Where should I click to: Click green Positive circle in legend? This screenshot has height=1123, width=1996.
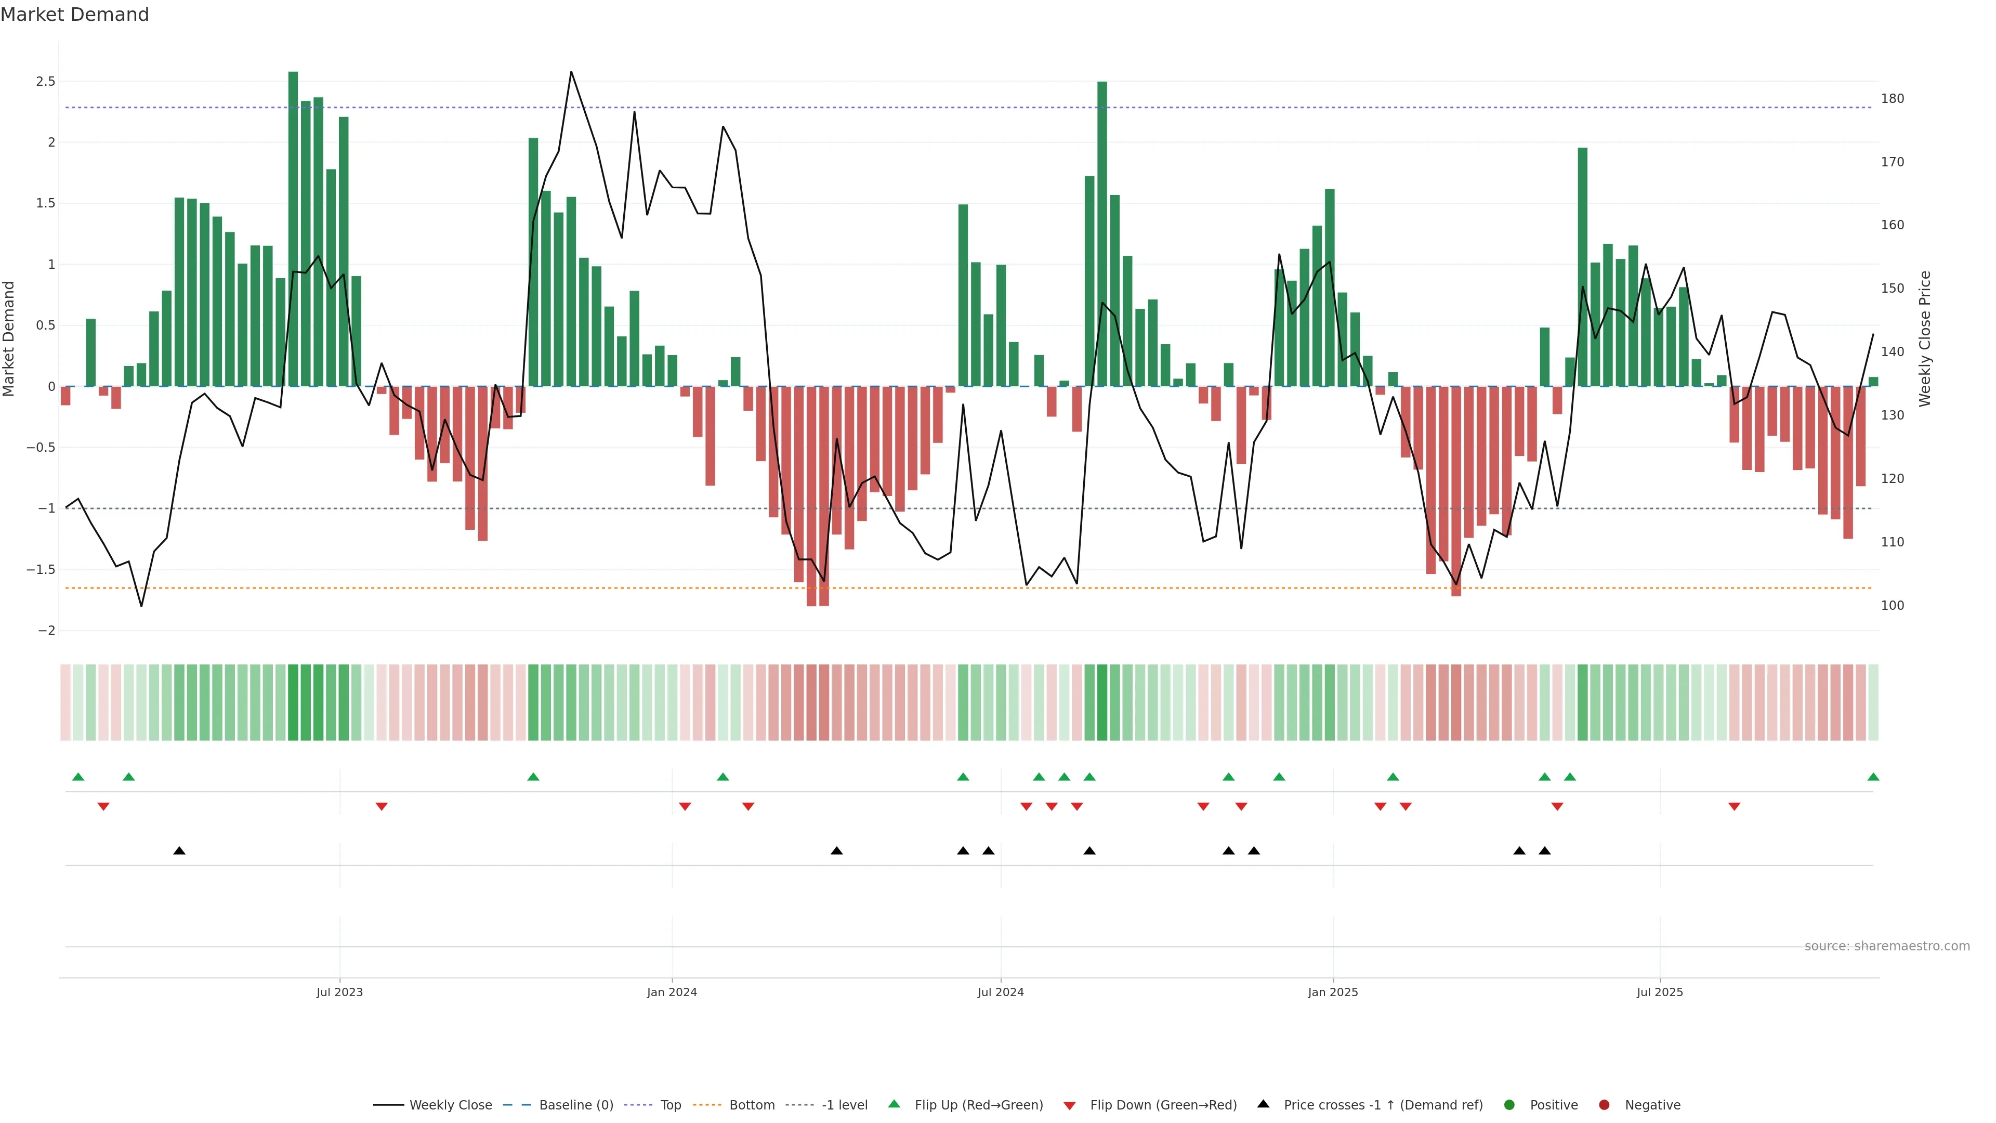coord(1508,1105)
